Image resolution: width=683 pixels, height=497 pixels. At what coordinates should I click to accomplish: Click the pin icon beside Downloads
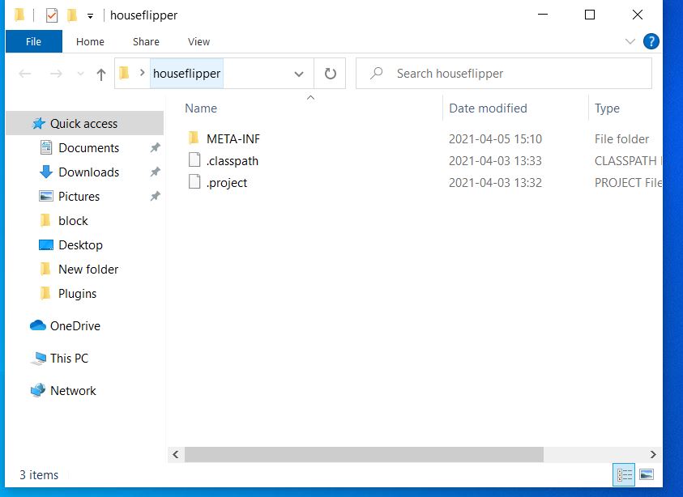tap(155, 172)
